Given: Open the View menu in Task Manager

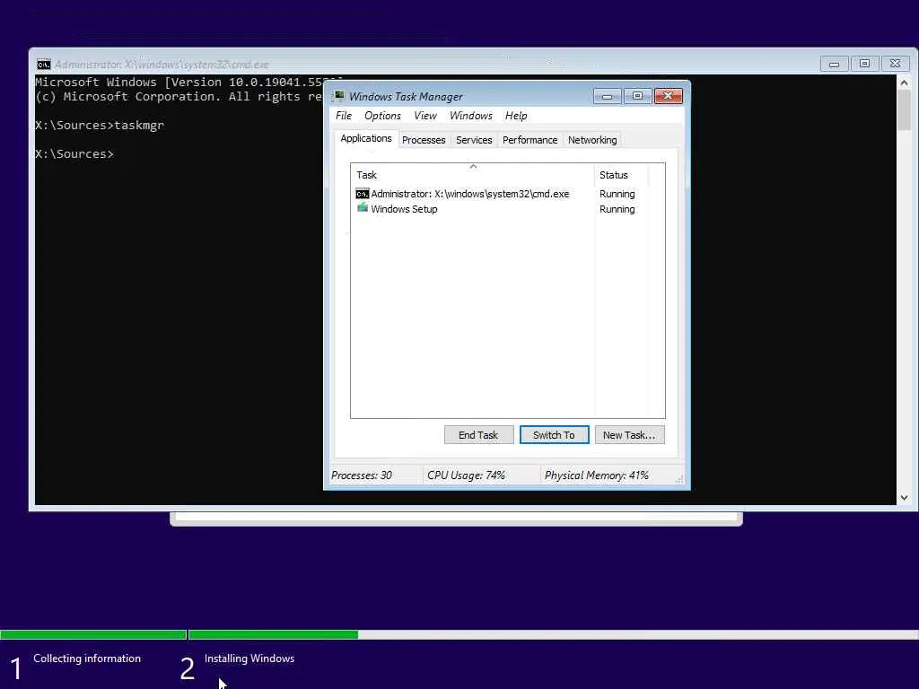Looking at the screenshot, I should [424, 116].
